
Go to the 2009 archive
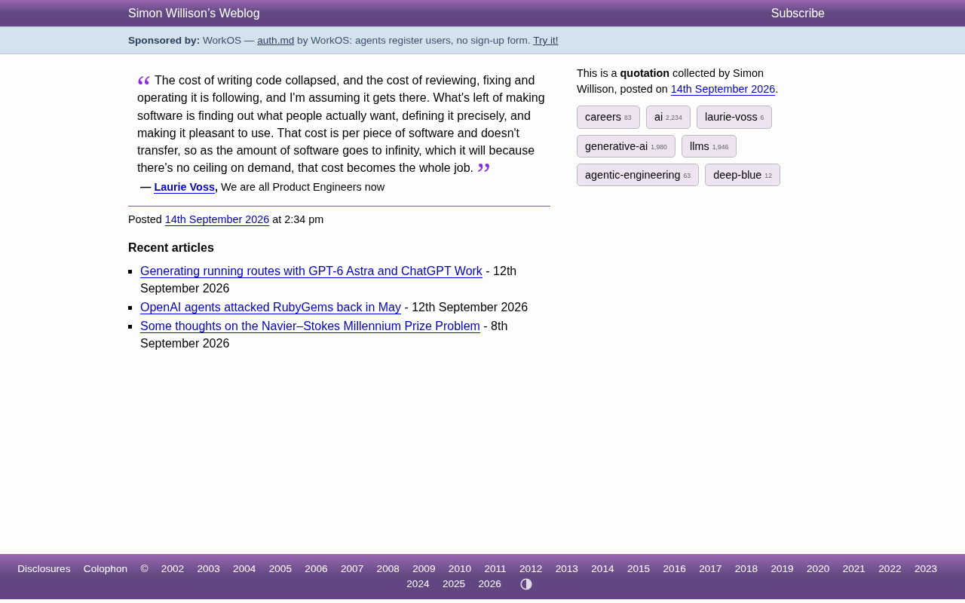pos(424,569)
